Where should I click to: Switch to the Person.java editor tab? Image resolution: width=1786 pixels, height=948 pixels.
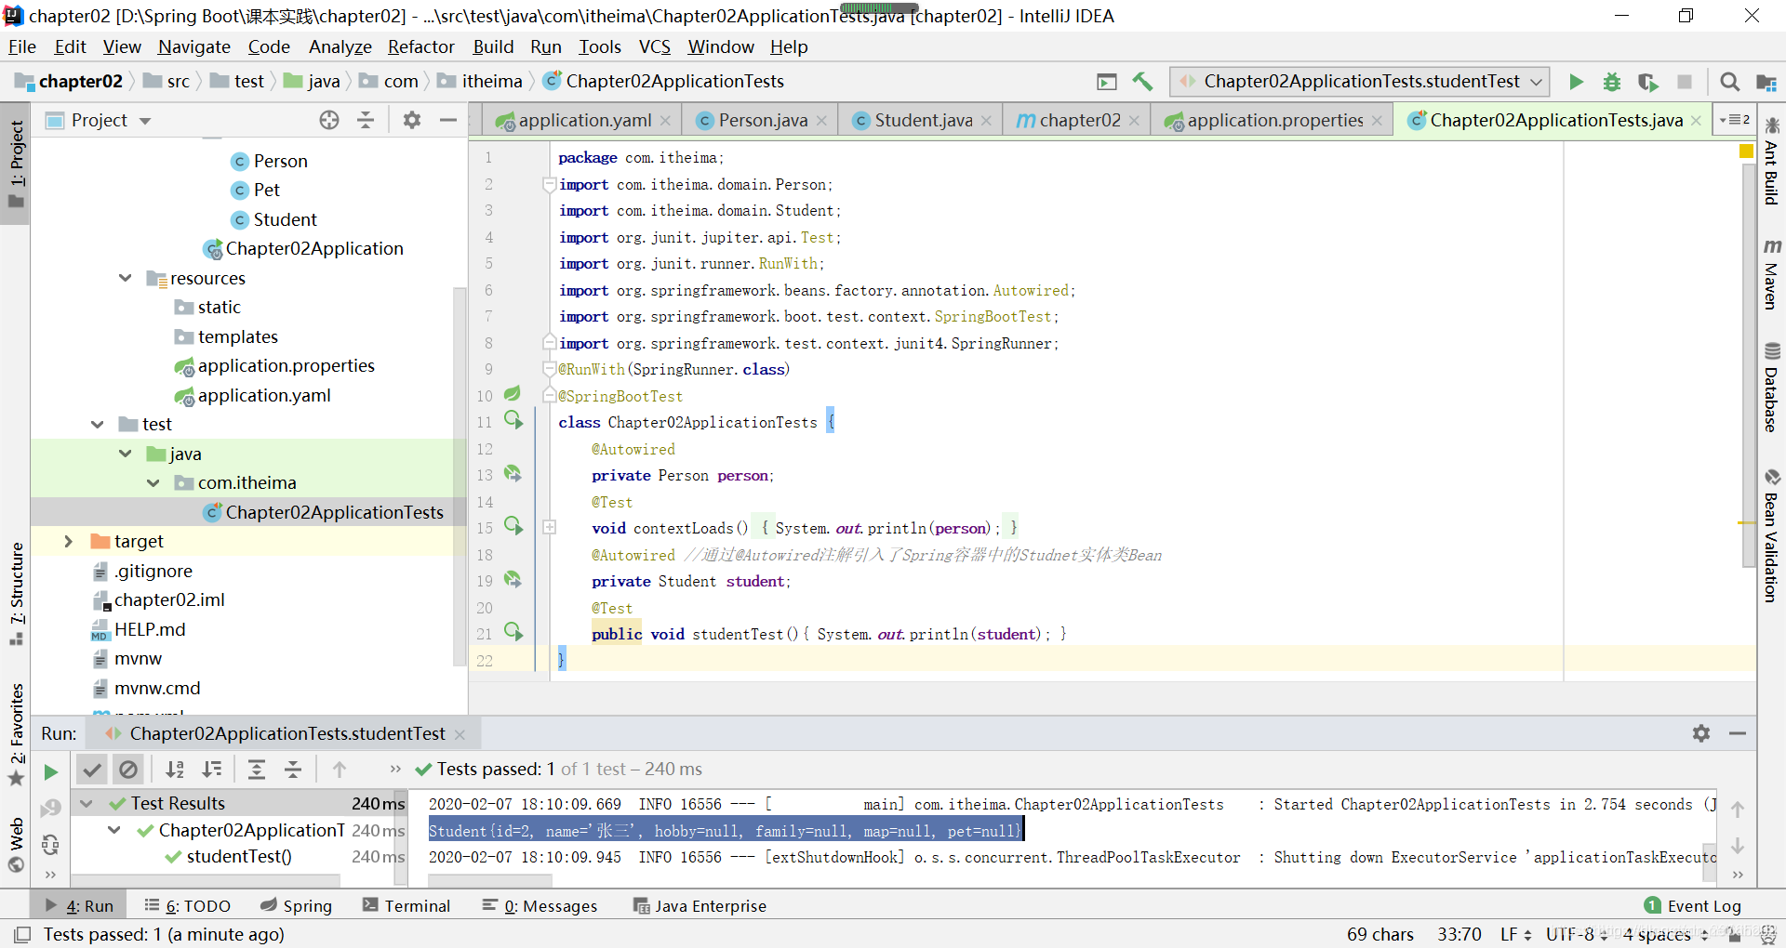pos(763,120)
